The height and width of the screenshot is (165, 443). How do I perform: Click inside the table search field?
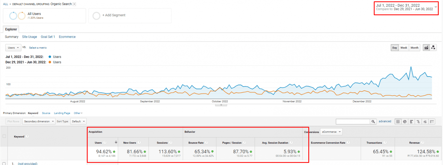coord(353,122)
